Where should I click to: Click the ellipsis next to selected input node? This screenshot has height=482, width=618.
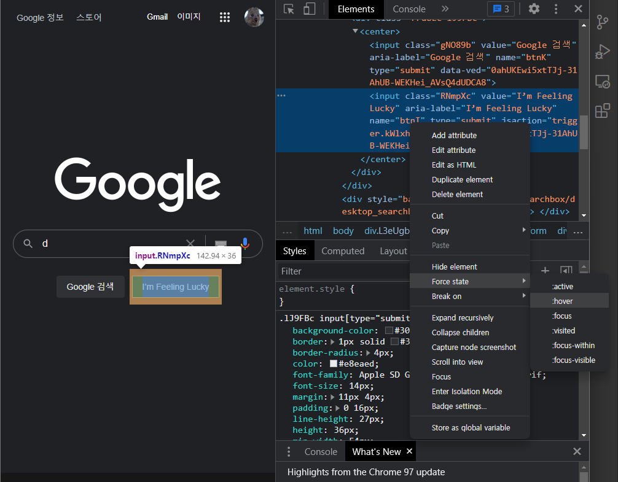coord(281,96)
